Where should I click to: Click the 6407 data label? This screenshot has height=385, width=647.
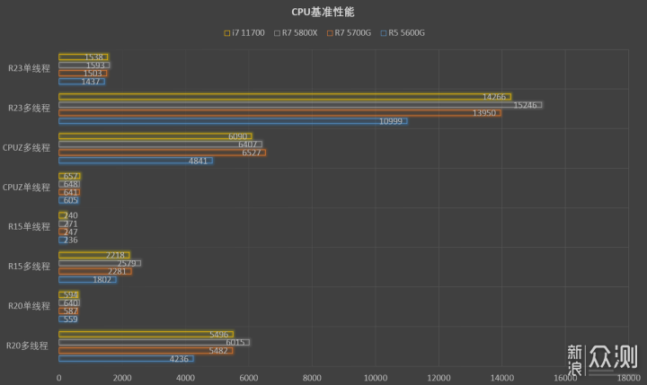(x=248, y=144)
